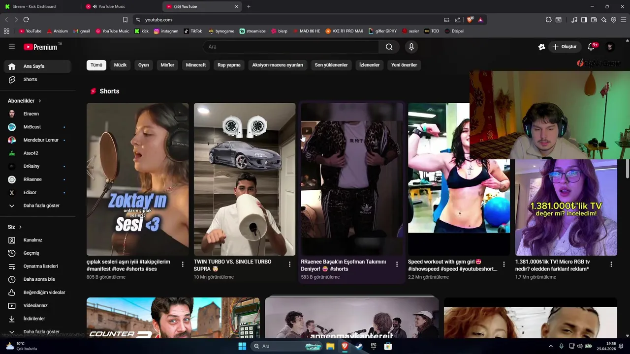Open options for Speed workout short
The height and width of the screenshot is (354, 630).
pos(504,265)
